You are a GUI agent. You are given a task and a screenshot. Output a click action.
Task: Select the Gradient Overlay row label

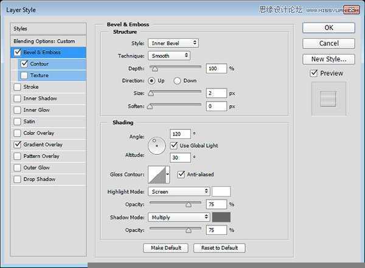point(43,145)
